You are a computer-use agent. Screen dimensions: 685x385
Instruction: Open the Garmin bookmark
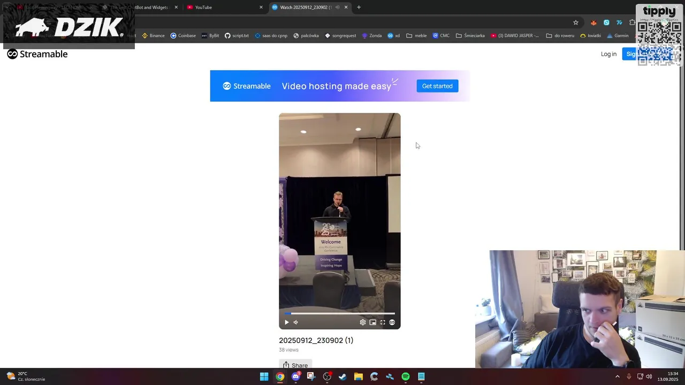coord(618,36)
